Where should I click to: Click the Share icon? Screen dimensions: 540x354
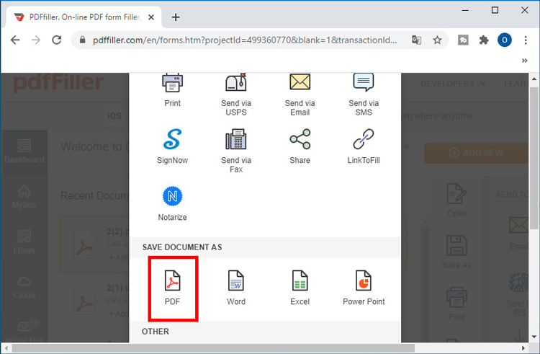(x=300, y=140)
